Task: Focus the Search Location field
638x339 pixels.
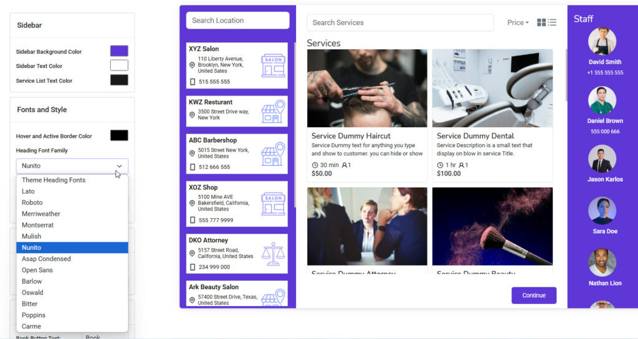Action: [237, 21]
